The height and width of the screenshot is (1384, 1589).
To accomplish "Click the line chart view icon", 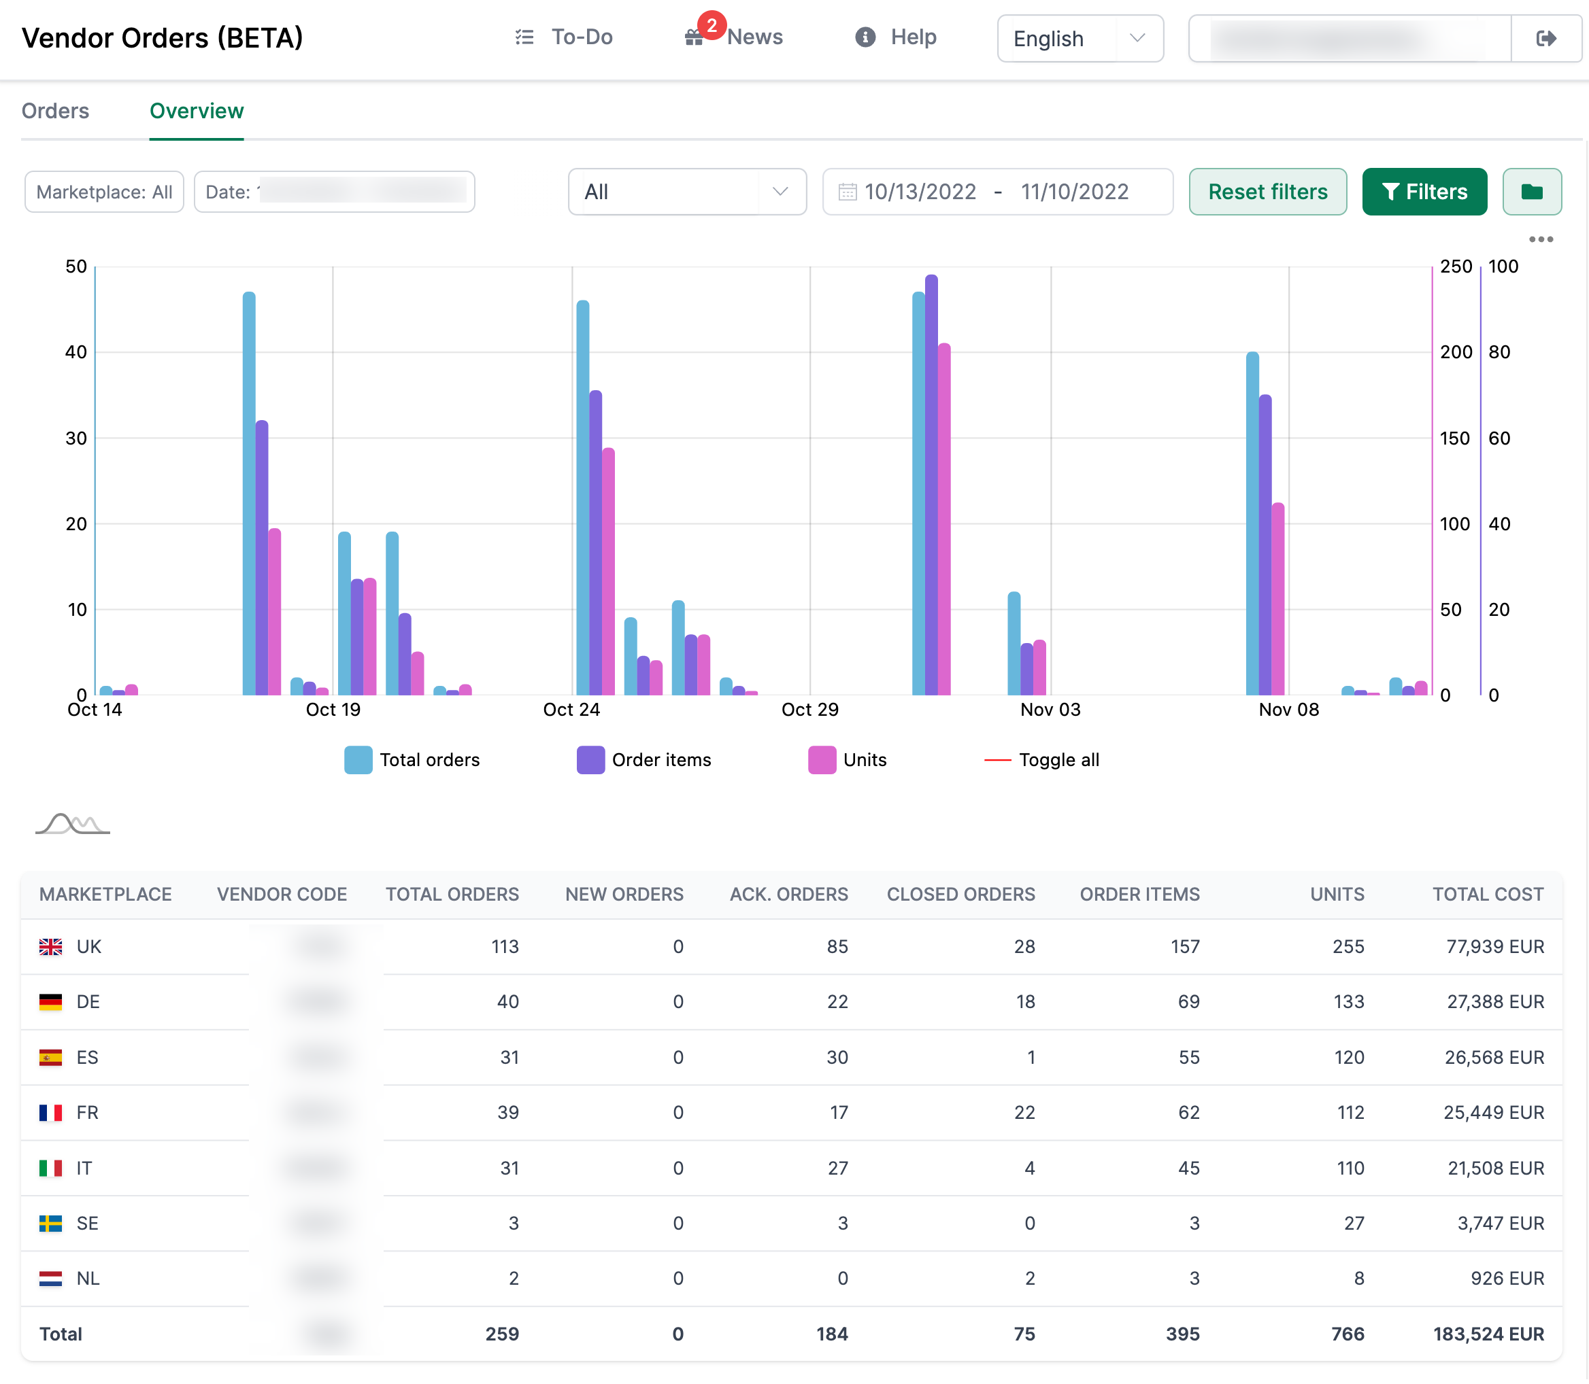I will [x=73, y=824].
